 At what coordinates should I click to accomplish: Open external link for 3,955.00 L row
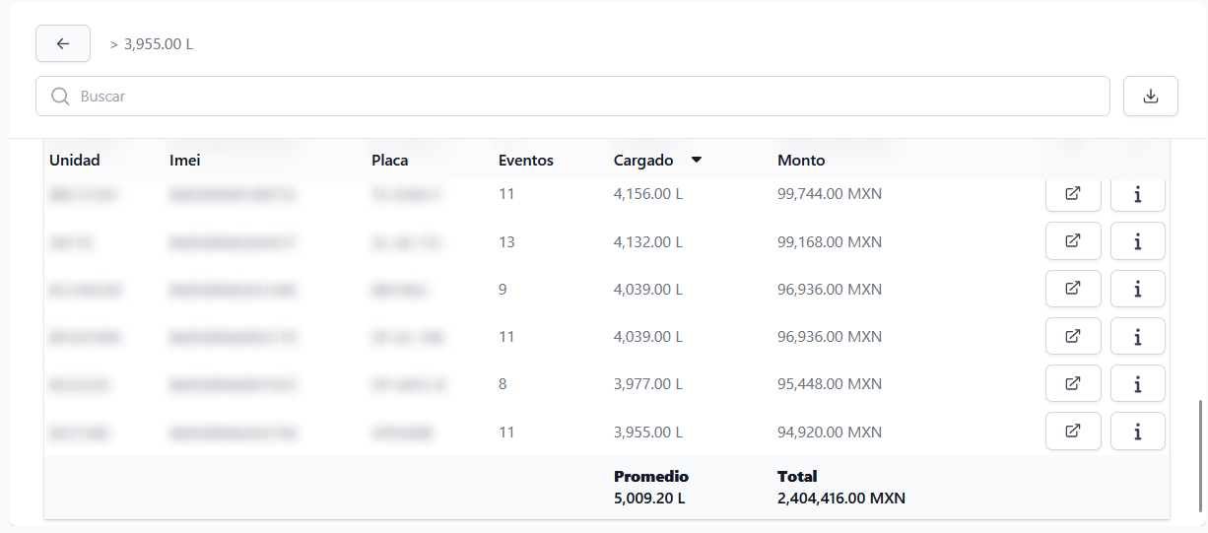[x=1073, y=431]
